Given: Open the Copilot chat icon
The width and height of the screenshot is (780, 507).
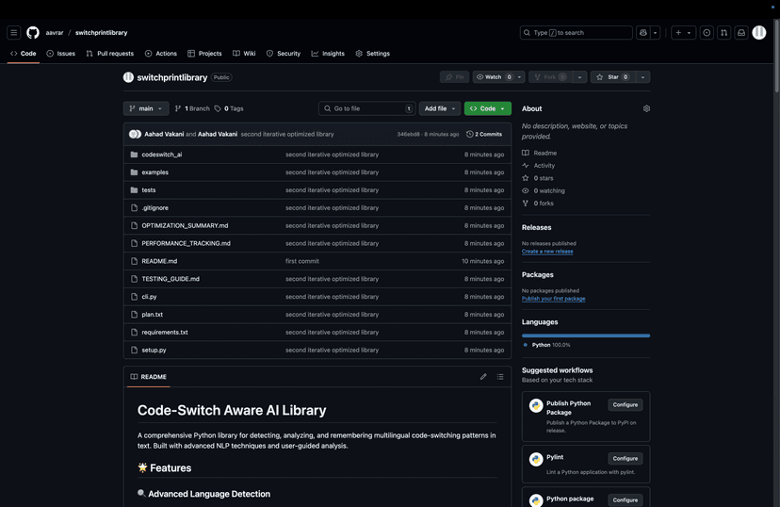Looking at the screenshot, I should [643, 33].
